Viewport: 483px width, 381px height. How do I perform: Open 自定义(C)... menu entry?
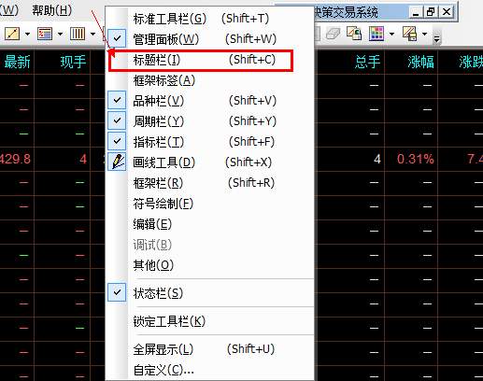pyautogui.click(x=209, y=370)
